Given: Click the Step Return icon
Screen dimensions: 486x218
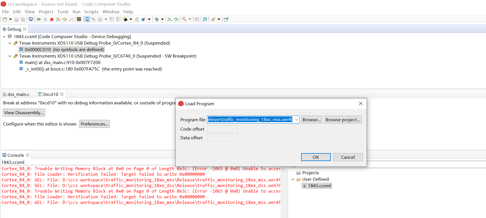Looking at the screenshot, I should pyautogui.click(x=72, y=19).
